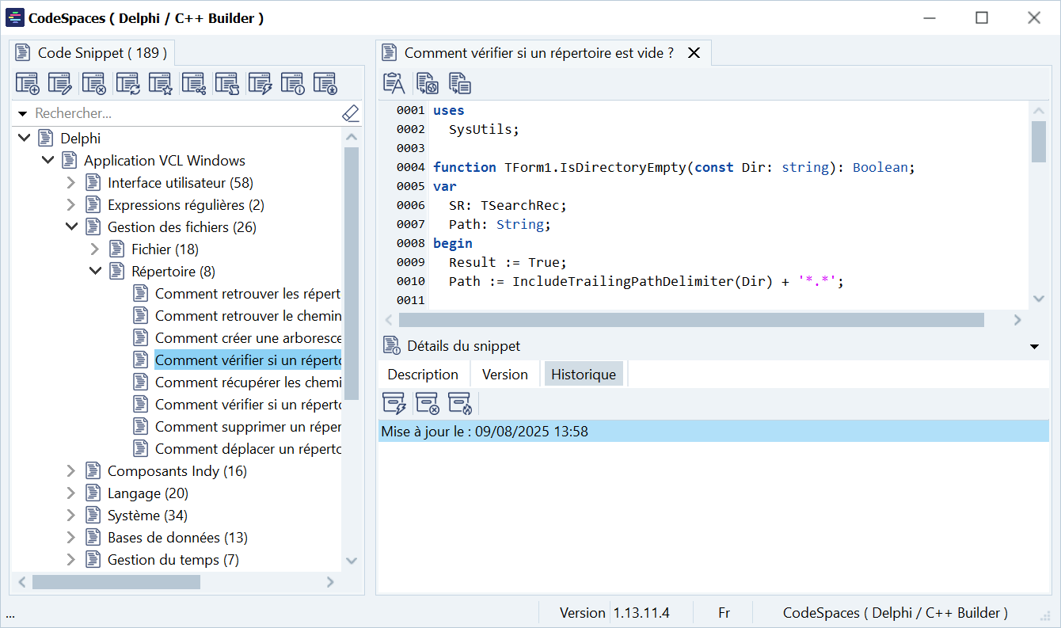This screenshot has width=1061, height=628.
Task: Click the delete snippet toolbar icon
Action: 93,83
